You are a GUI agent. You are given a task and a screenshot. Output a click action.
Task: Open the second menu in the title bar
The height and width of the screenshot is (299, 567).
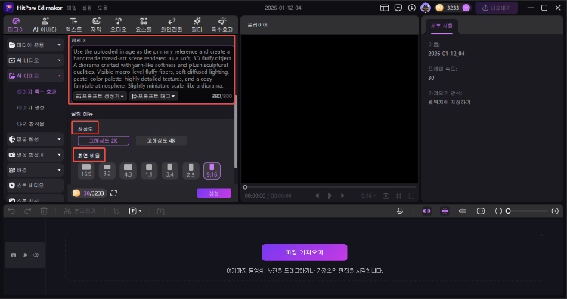pos(87,8)
